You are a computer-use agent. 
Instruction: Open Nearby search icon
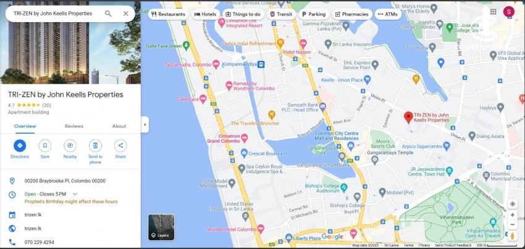[x=70, y=145]
